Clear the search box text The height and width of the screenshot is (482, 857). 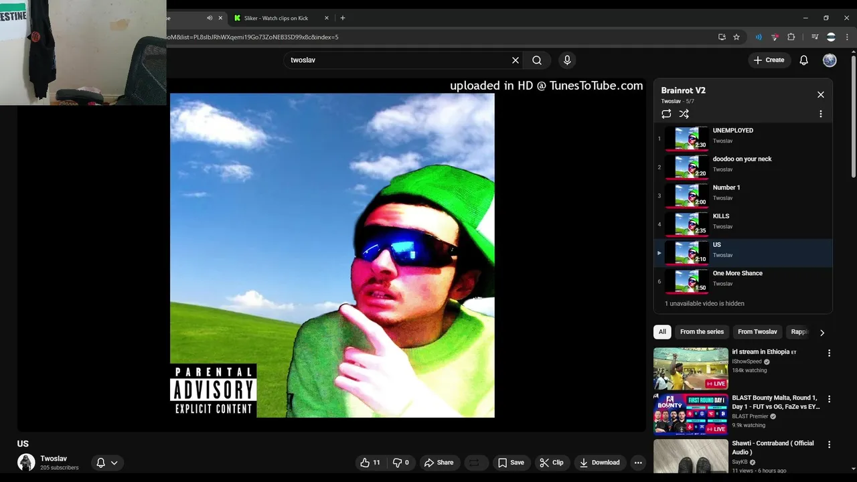pos(516,60)
